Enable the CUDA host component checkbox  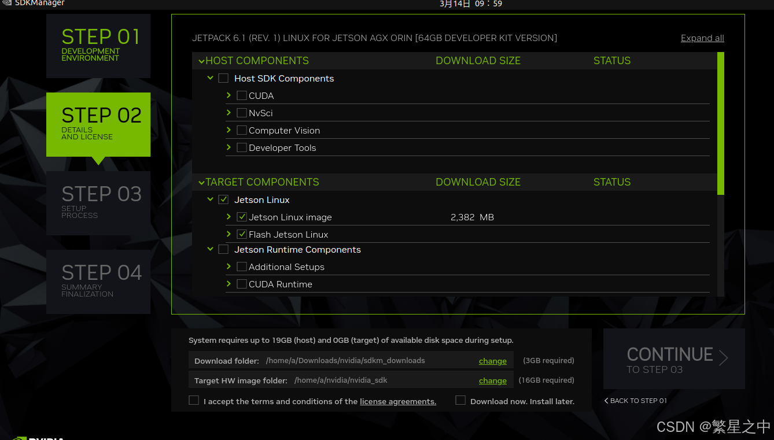[242, 95]
